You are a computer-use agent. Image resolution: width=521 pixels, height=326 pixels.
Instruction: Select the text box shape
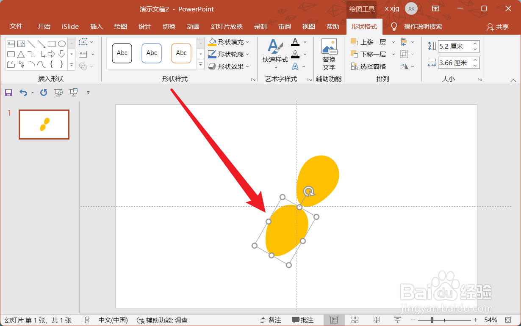[x=11, y=44]
